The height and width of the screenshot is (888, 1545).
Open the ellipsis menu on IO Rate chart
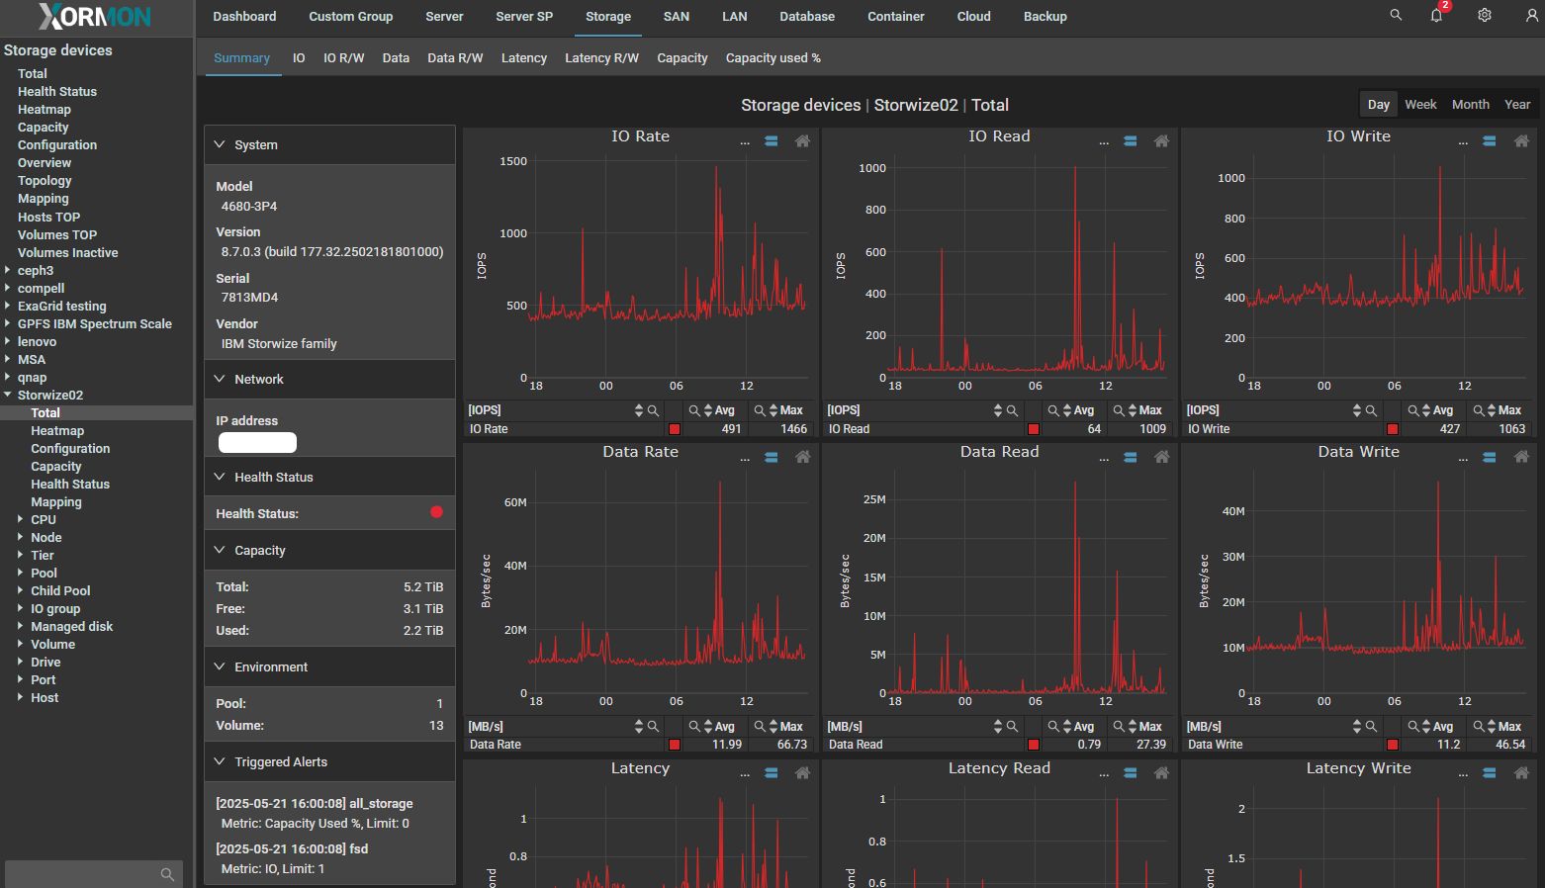click(745, 143)
